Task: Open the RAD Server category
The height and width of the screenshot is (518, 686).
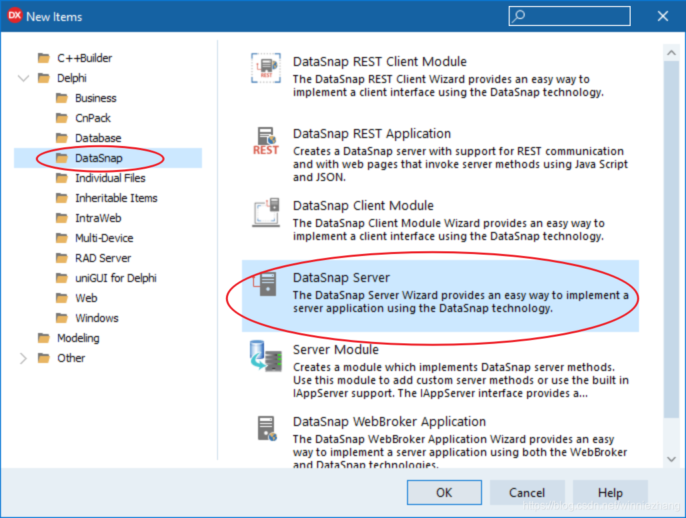Action: 103,258
